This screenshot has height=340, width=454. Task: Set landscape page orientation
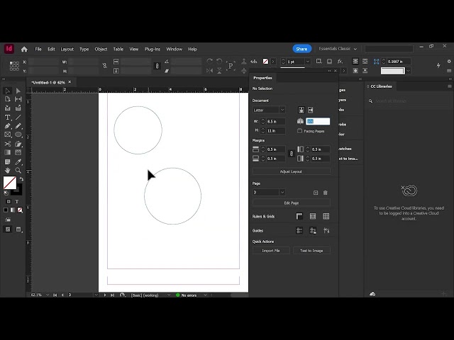[x=311, y=110]
